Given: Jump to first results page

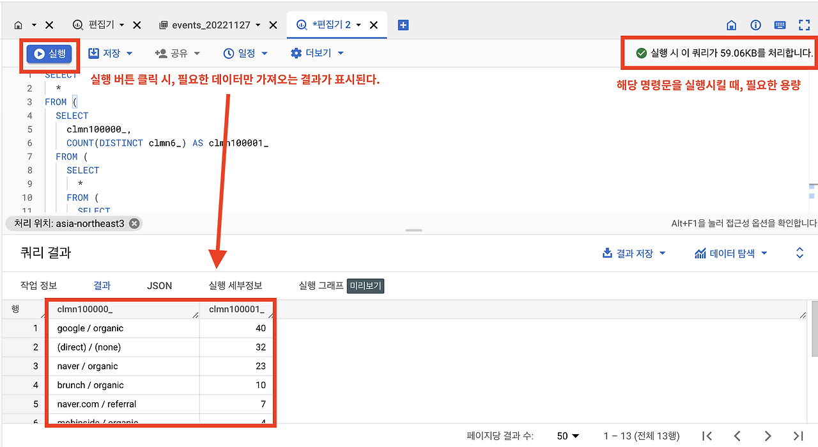Looking at the screenshot, I should click(706, 435).
